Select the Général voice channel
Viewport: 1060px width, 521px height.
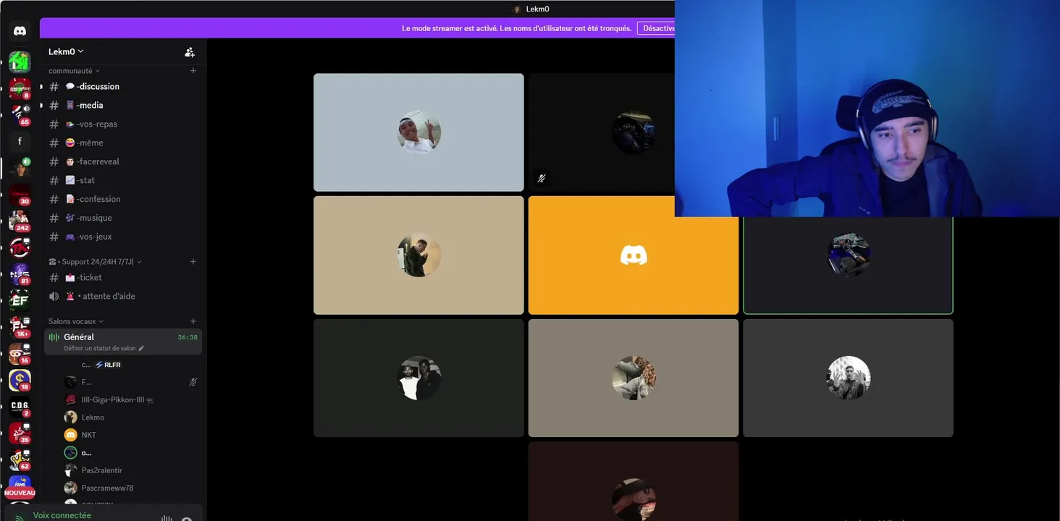point(123,342)
